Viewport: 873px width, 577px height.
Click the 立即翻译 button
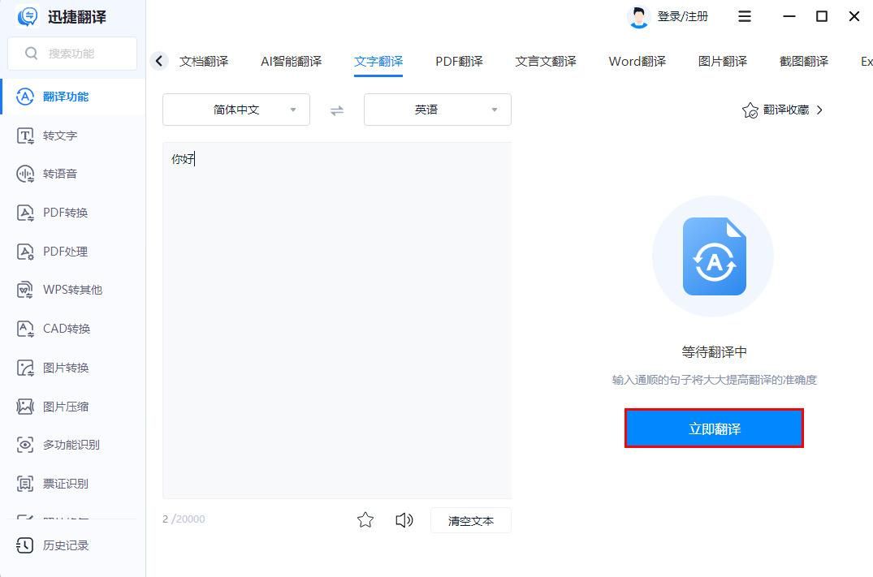(x=715, y=428)
